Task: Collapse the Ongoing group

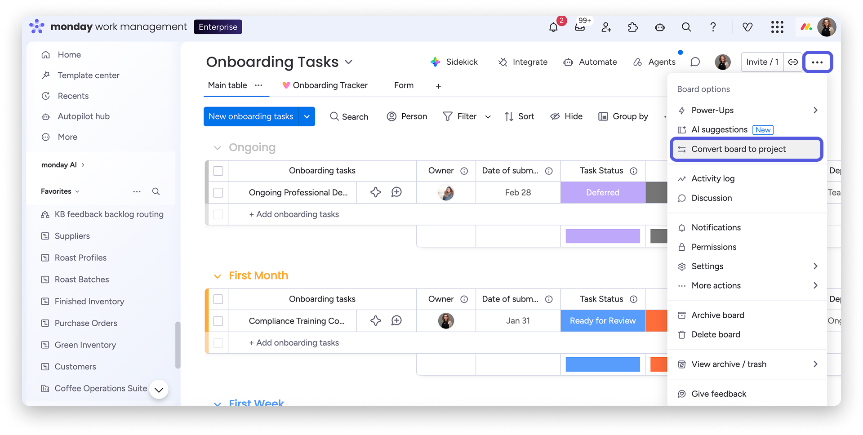Action: [218, 148]
